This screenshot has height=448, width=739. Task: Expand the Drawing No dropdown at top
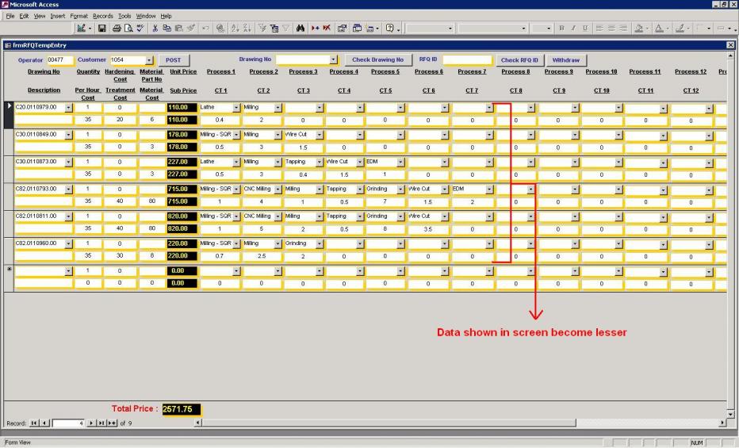[x=334, y=60]
